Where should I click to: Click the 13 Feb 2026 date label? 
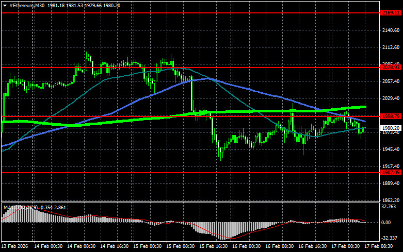click(x=14, y=247)
